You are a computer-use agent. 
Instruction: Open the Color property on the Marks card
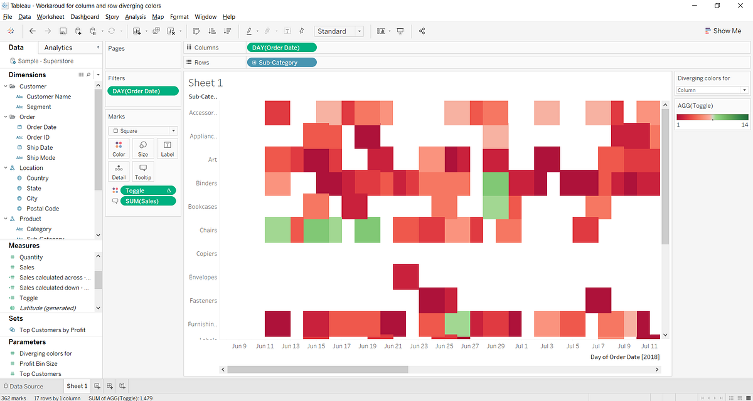coord(119,148)
